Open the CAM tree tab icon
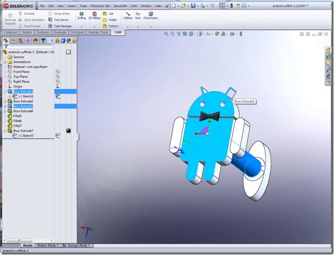 coord(43,41)
